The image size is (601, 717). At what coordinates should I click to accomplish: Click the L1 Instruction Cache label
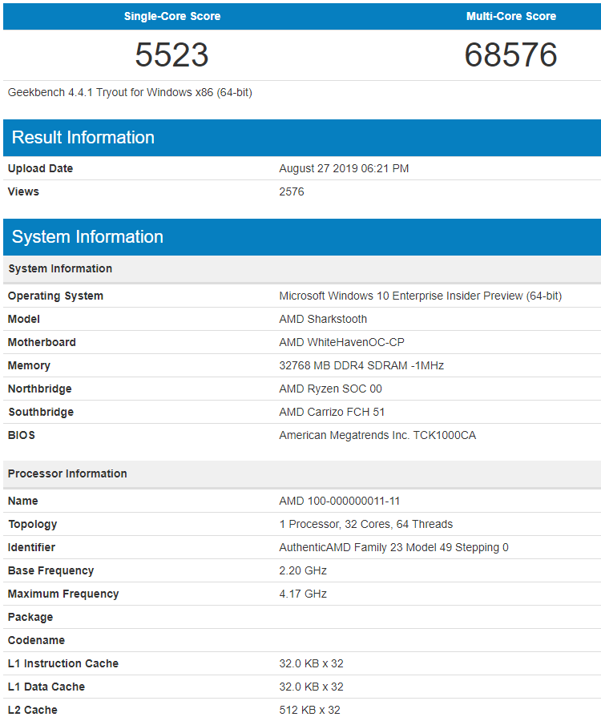click(63, 663)
